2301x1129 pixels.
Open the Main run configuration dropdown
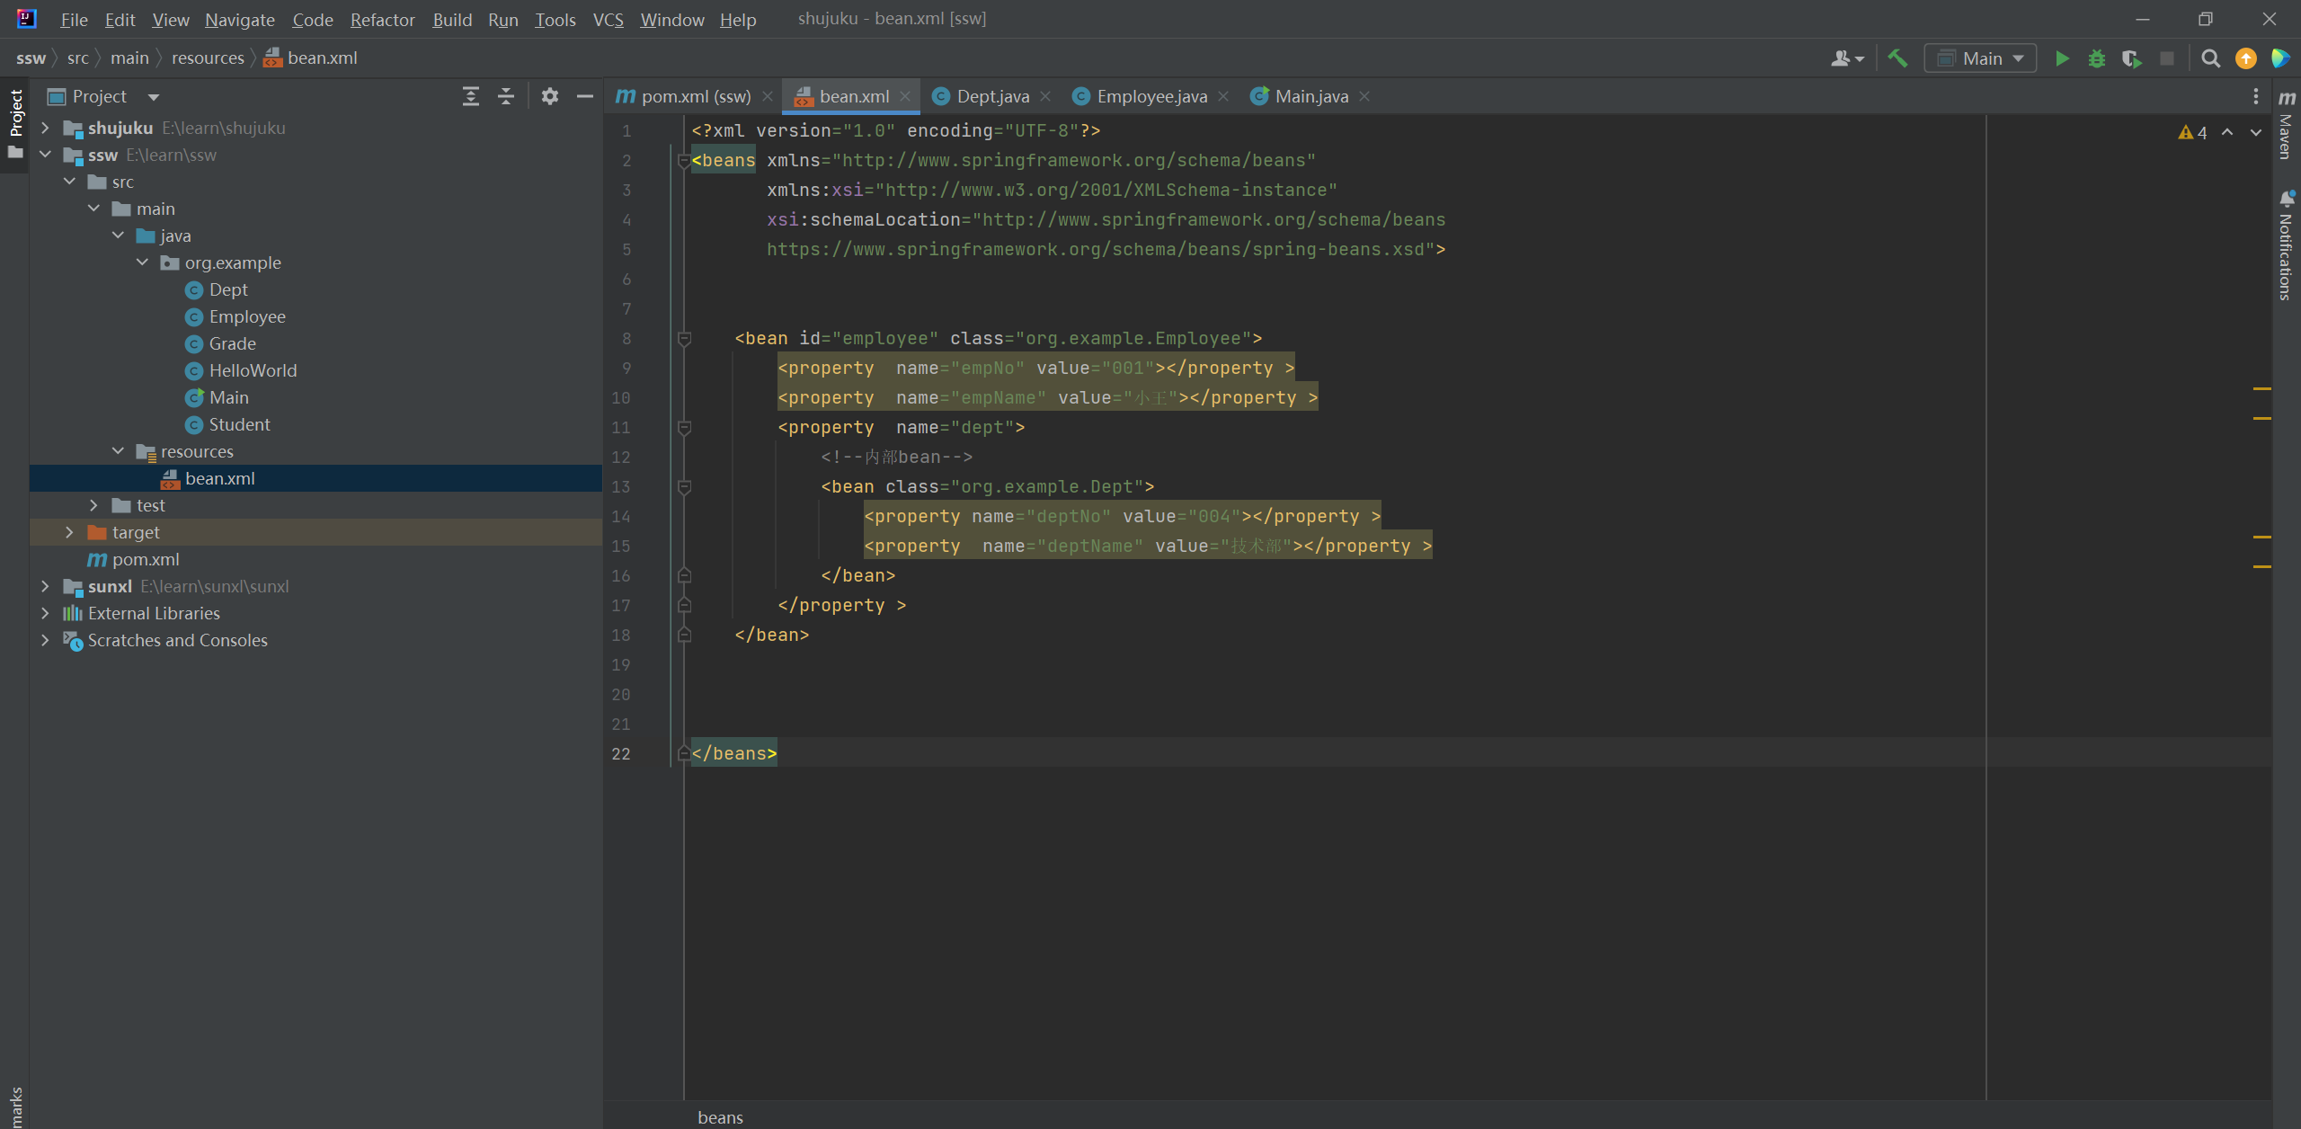(1980, 58)
